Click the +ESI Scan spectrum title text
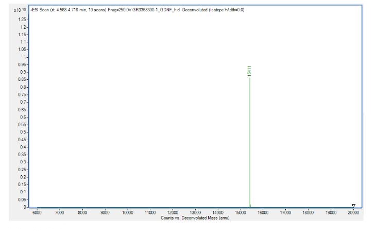The height and width of the screenshot is (234, 376). [x=137, y=10]
